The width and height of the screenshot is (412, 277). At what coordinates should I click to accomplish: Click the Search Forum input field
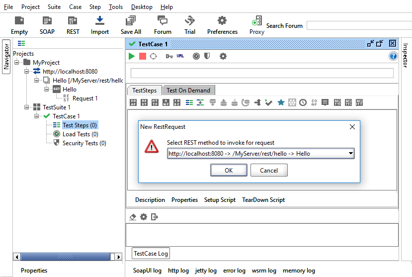coord(359,26)
